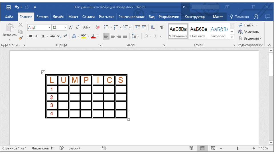Copy selection with the copy icon
The image size is (276, 154).
point(21,32)
